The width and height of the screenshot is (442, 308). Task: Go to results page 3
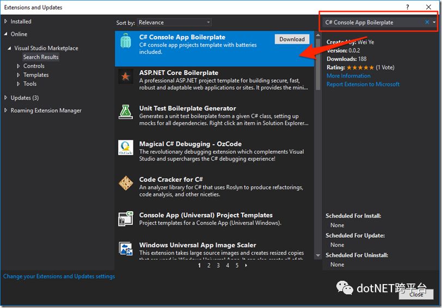(x=218, y=265)
